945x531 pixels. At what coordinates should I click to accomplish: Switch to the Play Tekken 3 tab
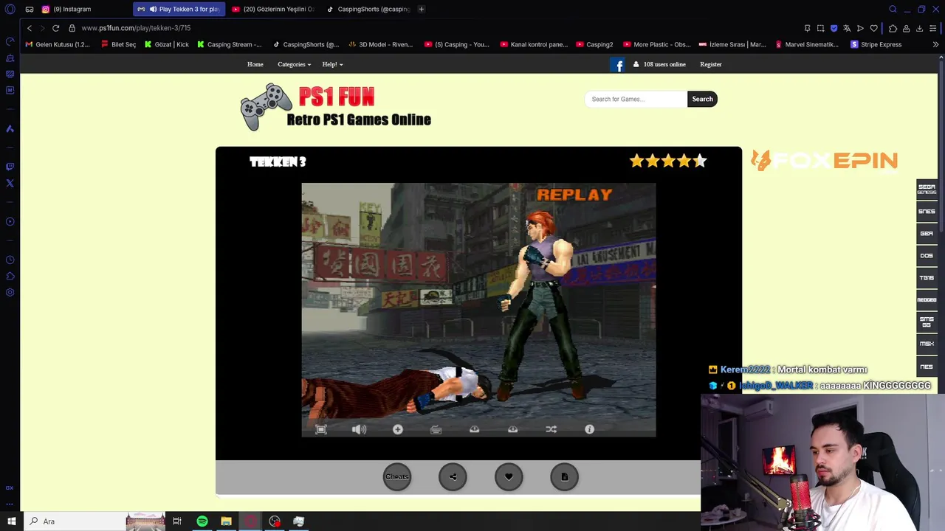coord(179,9)
